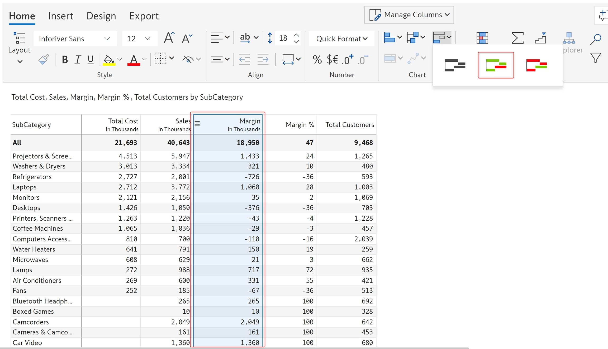This screenshot has width=608, height=349.
Task: Click the filter funnel icon
Action: [x=596, y=58]
